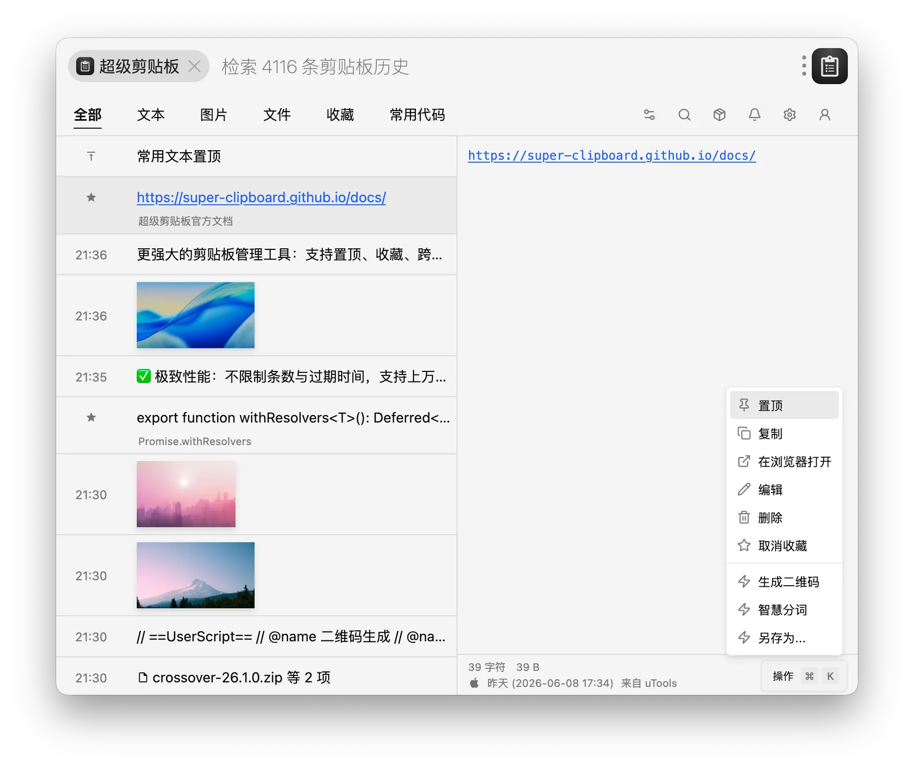This screenshot has height=769, width=914.
Task: Click the 21:36 timestamp of image row
Action: click(x=91, y=316)
